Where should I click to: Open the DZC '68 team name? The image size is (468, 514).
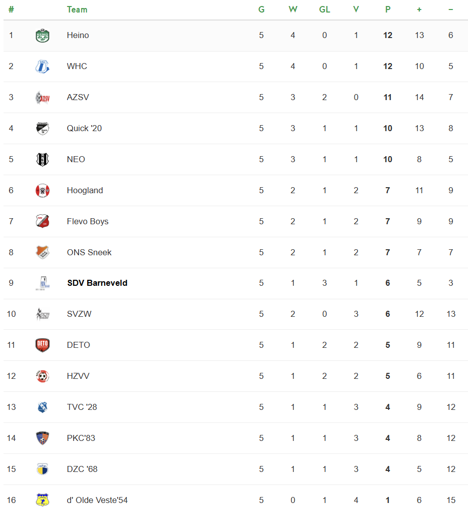pos(82,469)
